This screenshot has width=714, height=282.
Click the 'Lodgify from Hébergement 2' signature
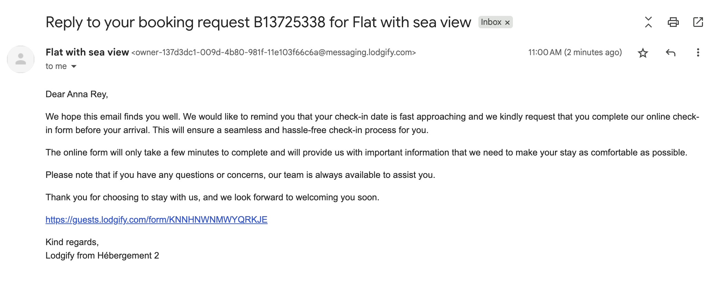pyautogui.click(x=102, y=255)
